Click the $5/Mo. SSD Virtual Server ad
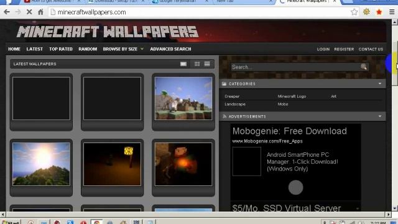This screenshot has width=398, height=224. point(286,208)
